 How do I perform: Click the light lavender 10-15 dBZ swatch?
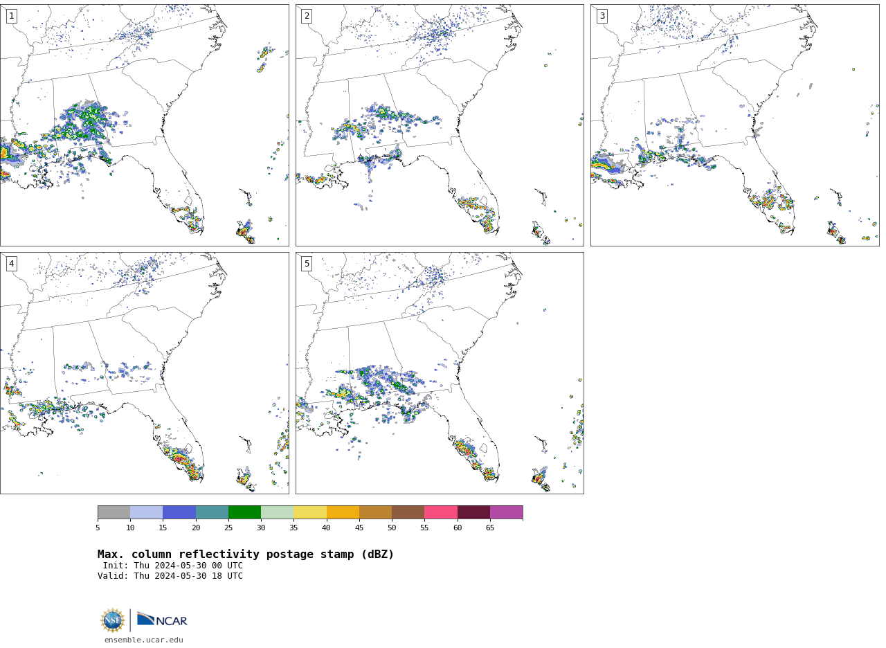click(x=146, y=512)
